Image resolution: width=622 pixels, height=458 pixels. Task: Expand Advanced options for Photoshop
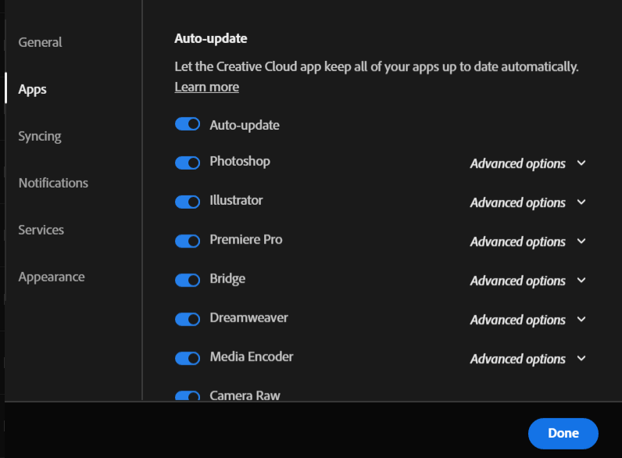point(528,163)
